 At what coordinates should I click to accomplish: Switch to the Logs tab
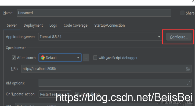pyautogui.click(x=53, y=25)
